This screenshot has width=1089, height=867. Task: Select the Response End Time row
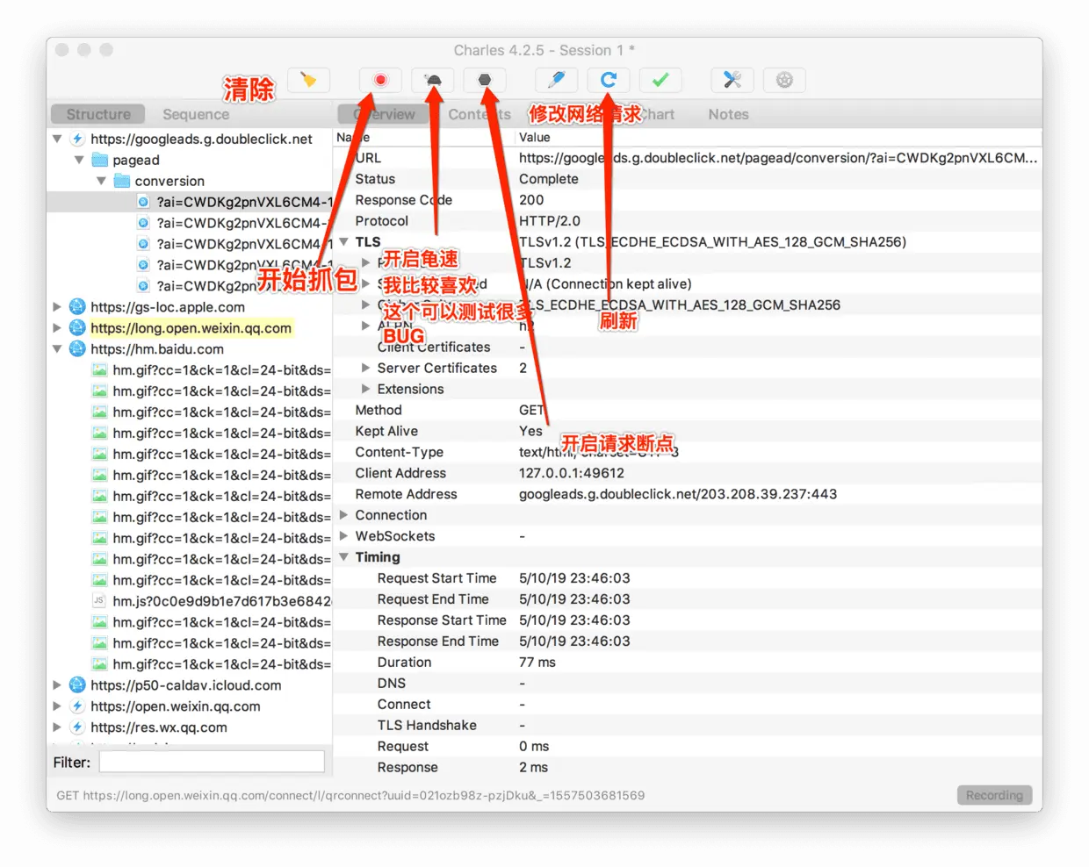(x=688, y=641)
